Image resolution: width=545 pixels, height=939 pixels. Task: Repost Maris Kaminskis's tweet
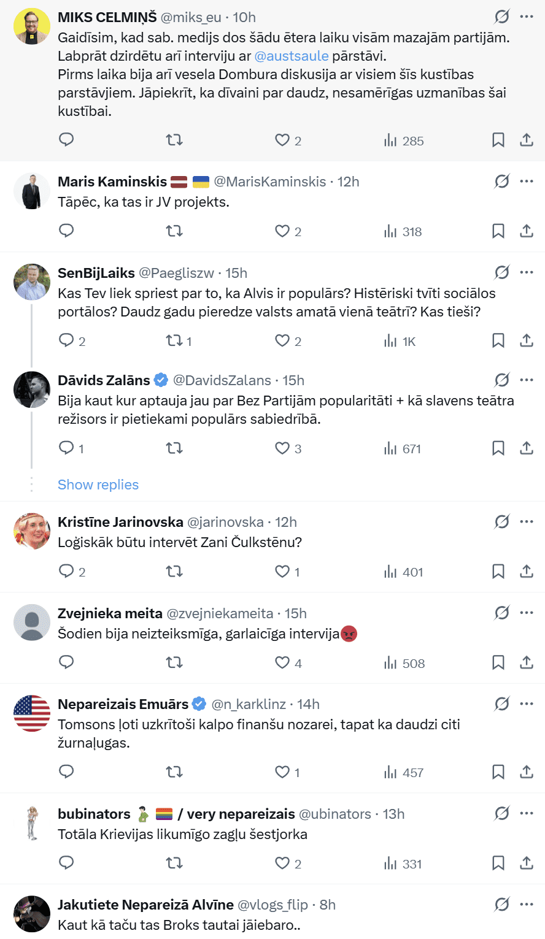(x=174, y=231)
